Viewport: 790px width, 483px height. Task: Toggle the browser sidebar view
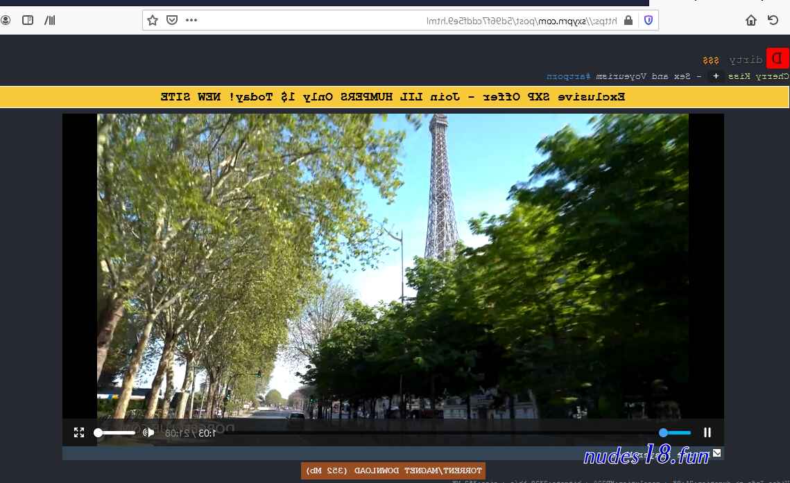(28, 20)
